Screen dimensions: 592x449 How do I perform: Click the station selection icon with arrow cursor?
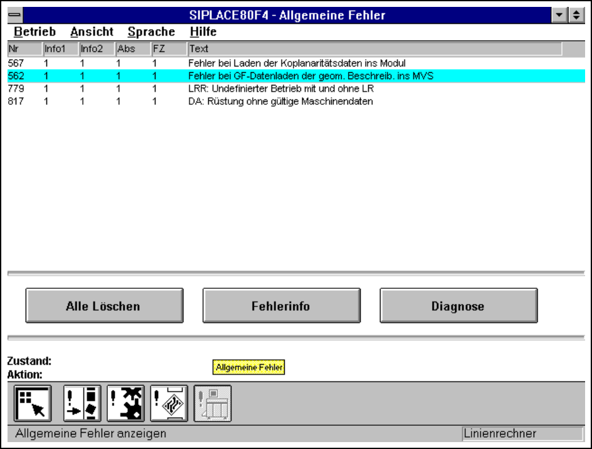pos(33,404)
